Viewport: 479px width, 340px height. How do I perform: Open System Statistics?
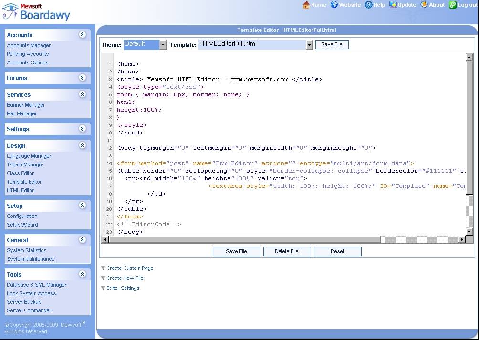[x=27, y=250]
